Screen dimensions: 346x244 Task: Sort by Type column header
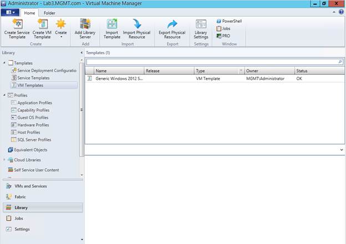click(x=219, y=71)
